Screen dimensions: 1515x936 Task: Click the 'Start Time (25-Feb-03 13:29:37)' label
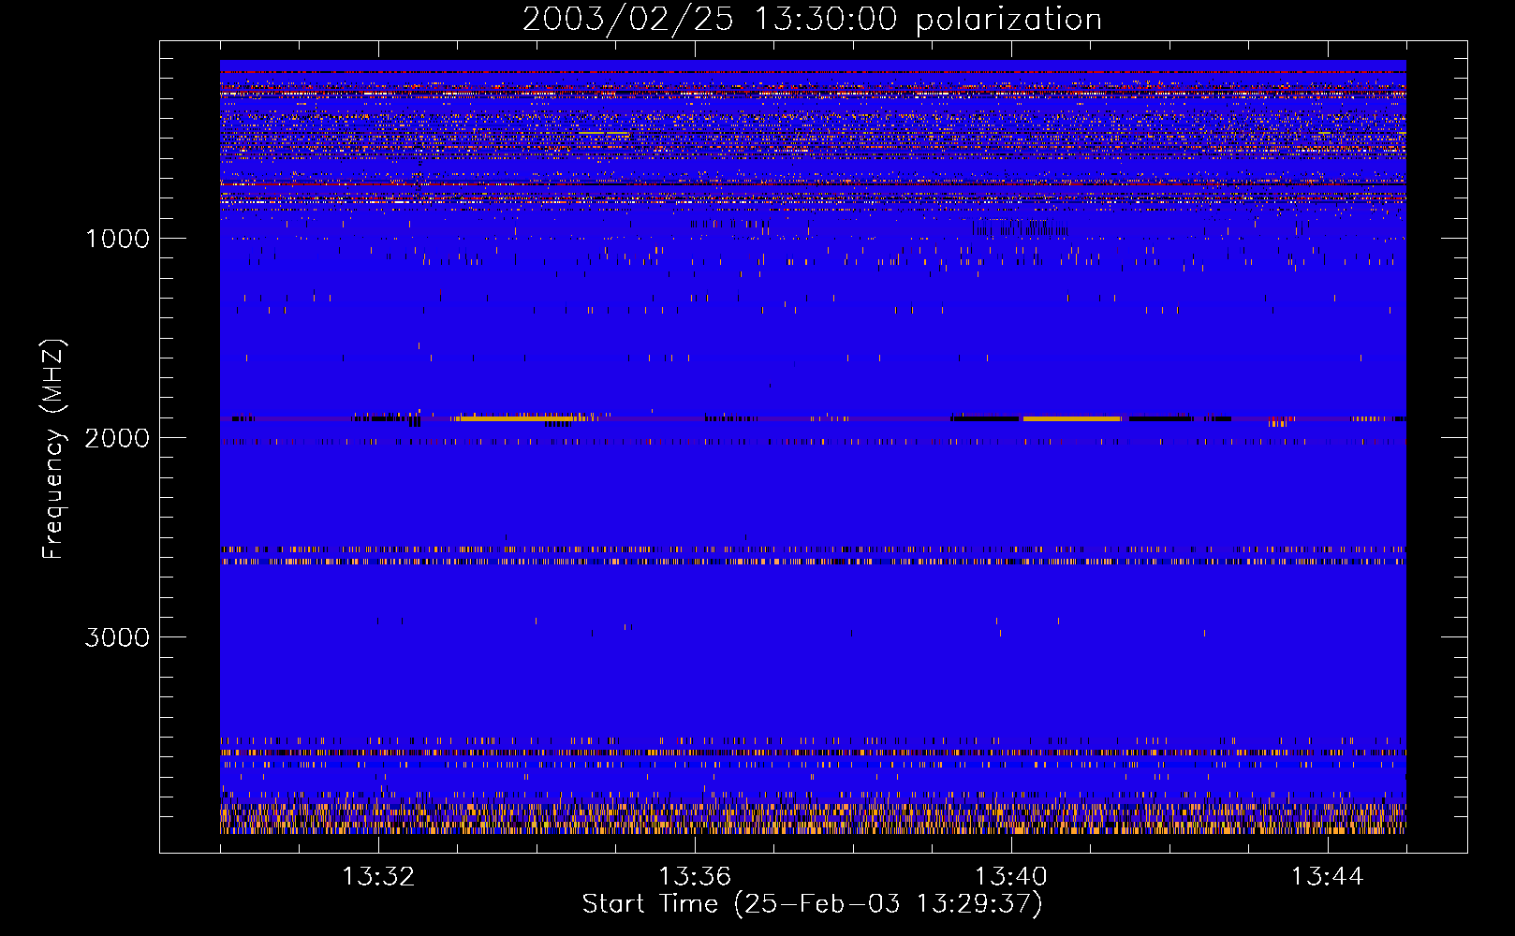pos(812,904)
